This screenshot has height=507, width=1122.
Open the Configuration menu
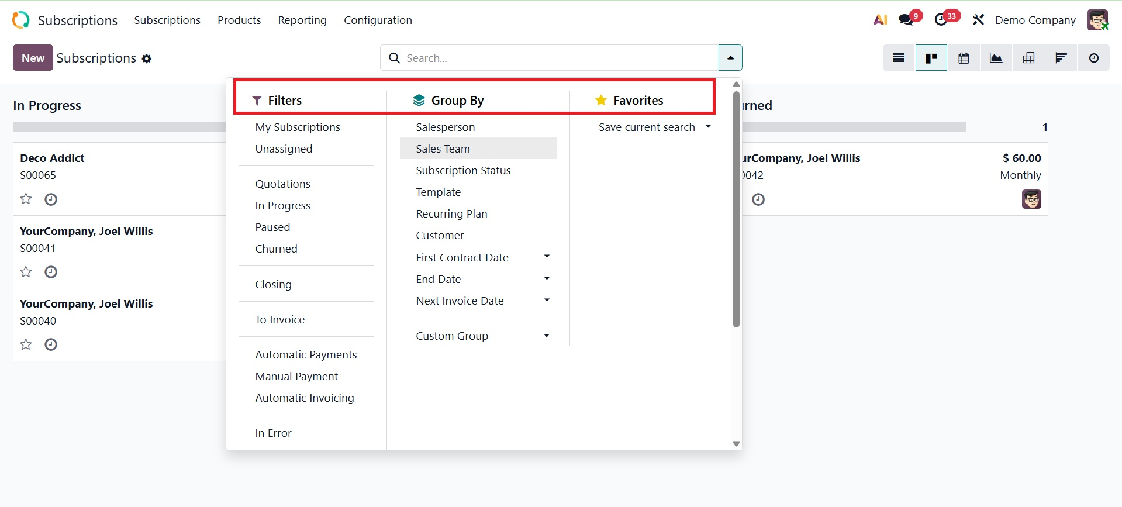point(378,20)
